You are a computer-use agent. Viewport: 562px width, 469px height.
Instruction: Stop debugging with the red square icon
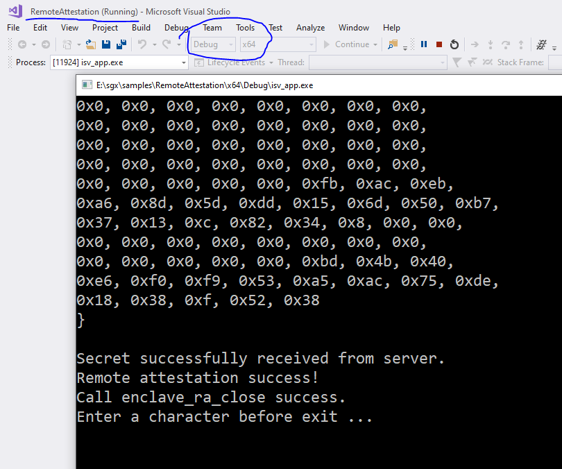pyautogui.click(x=439, y=44)
